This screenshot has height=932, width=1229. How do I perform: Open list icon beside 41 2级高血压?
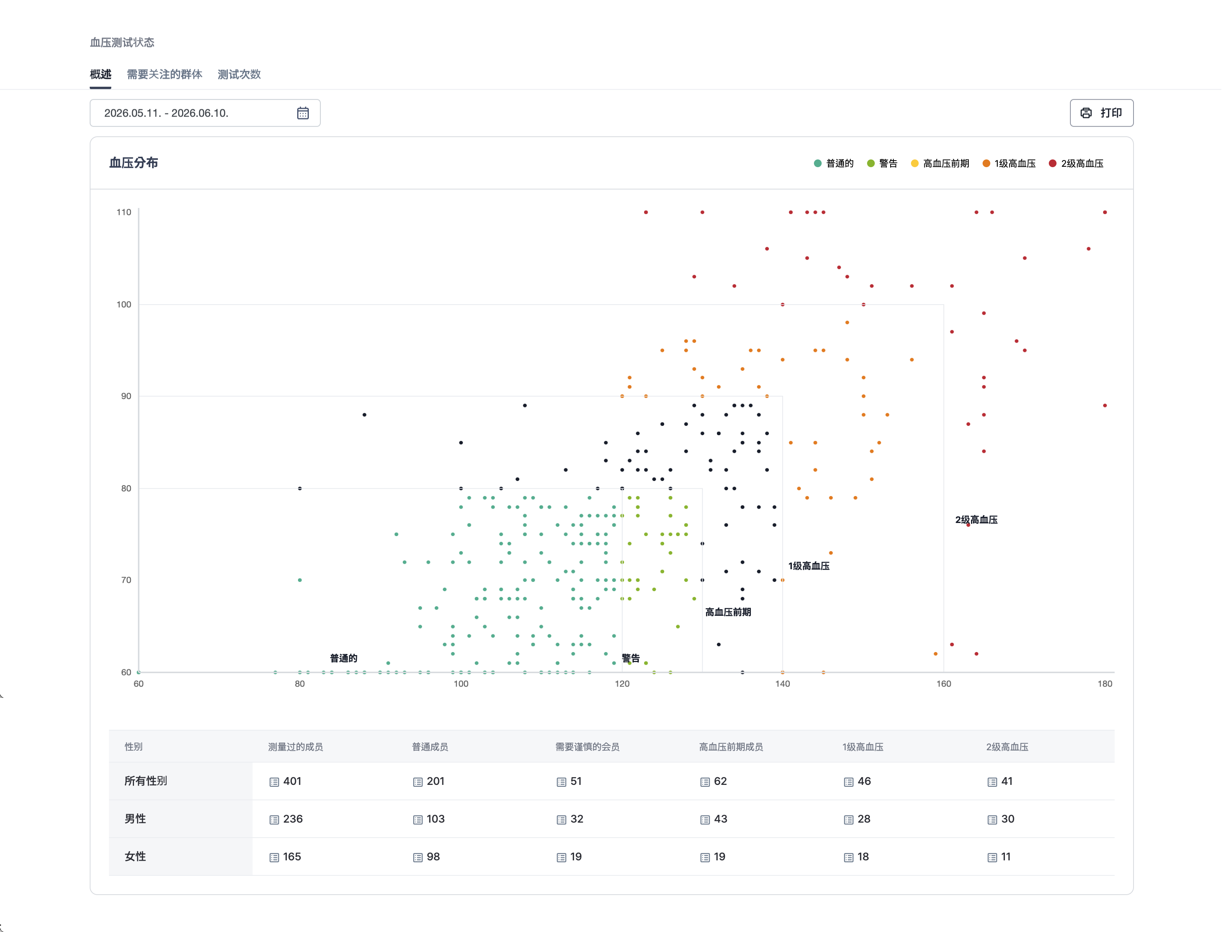[992, 782]
